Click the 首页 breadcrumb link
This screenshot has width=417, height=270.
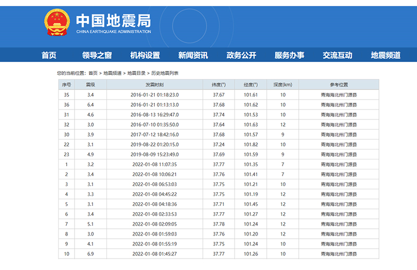(93, 73)
